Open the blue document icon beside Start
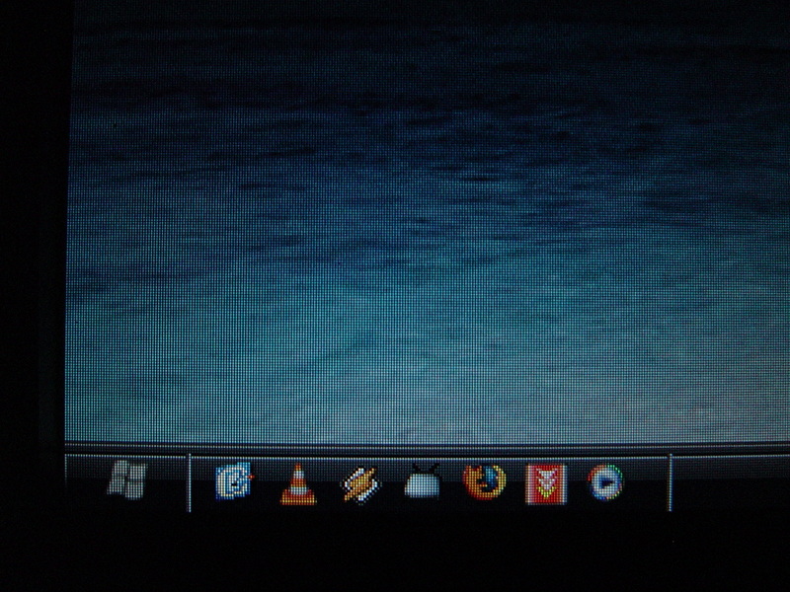The height and width of the screenshot is (592, 790). click(x=234, y=482)
